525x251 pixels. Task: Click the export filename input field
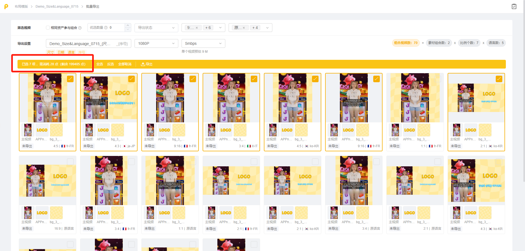click(x=89, y=43)
